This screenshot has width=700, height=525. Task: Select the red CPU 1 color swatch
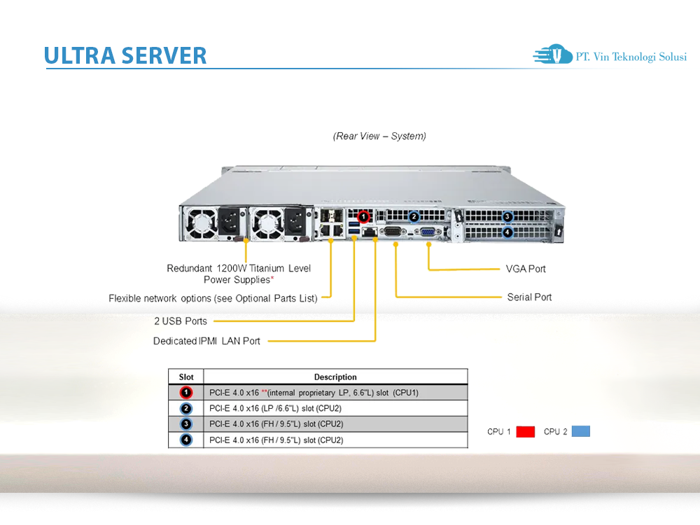click(525, 431)
